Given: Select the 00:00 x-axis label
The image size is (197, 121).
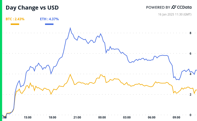Looking at the screenshot, I should pyautogui.click(x=102, y=117).
